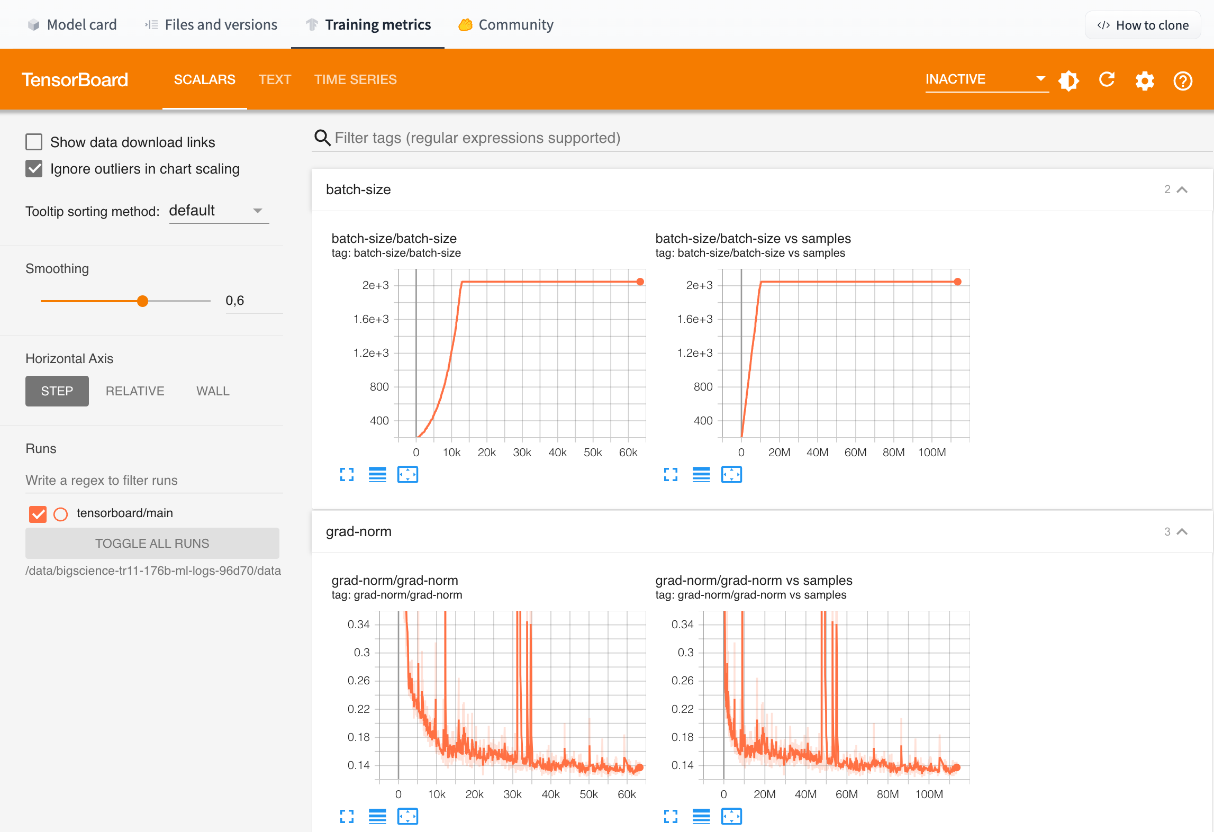Screen dimensions: 1214x832
Task: Open TensorBoard settings gear icon
Action: tap(1145, 81)
